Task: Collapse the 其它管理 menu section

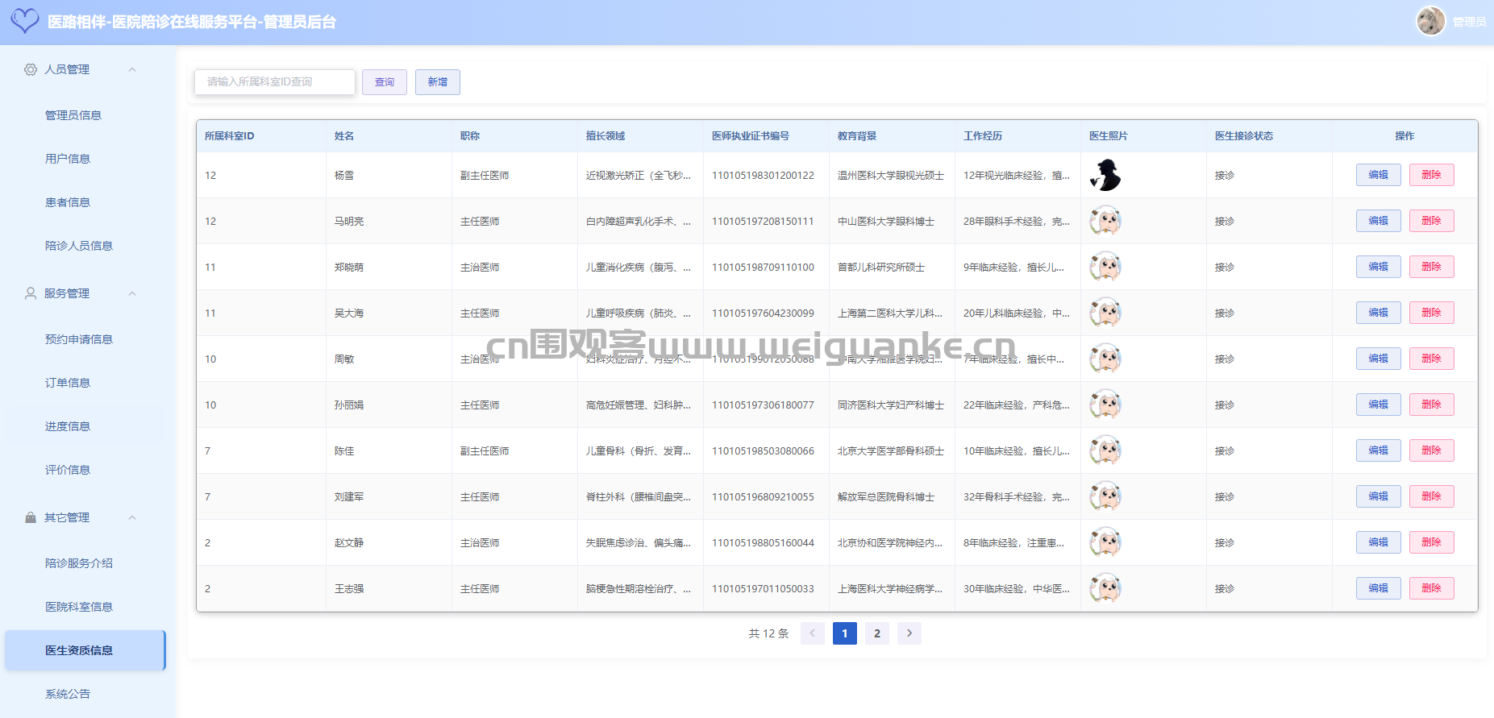Action: pyautogui.click(x=132, y=517)
